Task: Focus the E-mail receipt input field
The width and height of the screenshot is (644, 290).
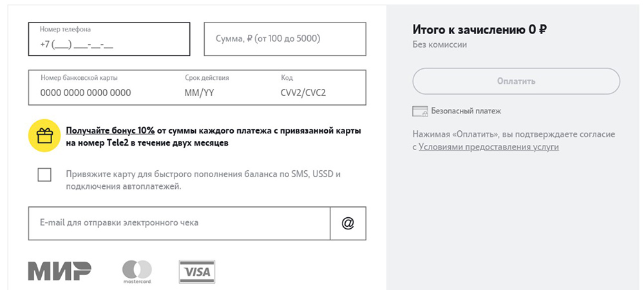Action: coord(179,223)
